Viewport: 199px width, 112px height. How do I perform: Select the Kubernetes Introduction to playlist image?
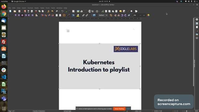click(x=99, y=66)
